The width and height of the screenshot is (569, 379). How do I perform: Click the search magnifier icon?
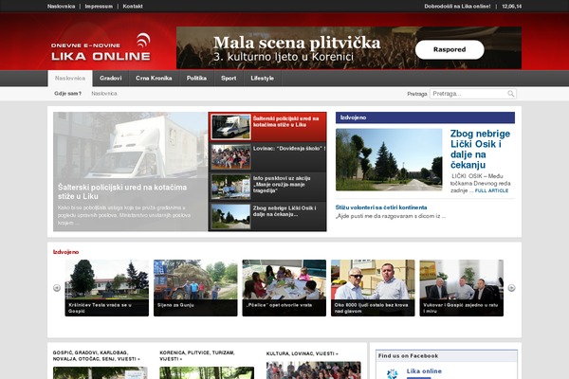click(x=510, y=94)
